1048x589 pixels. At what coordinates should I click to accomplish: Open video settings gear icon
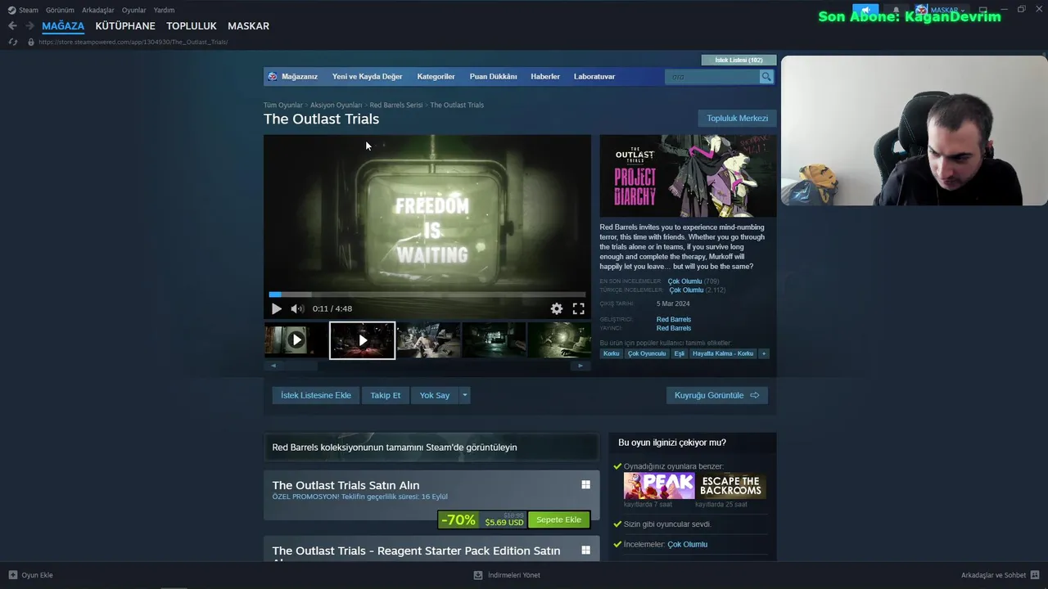coord(557,308)
